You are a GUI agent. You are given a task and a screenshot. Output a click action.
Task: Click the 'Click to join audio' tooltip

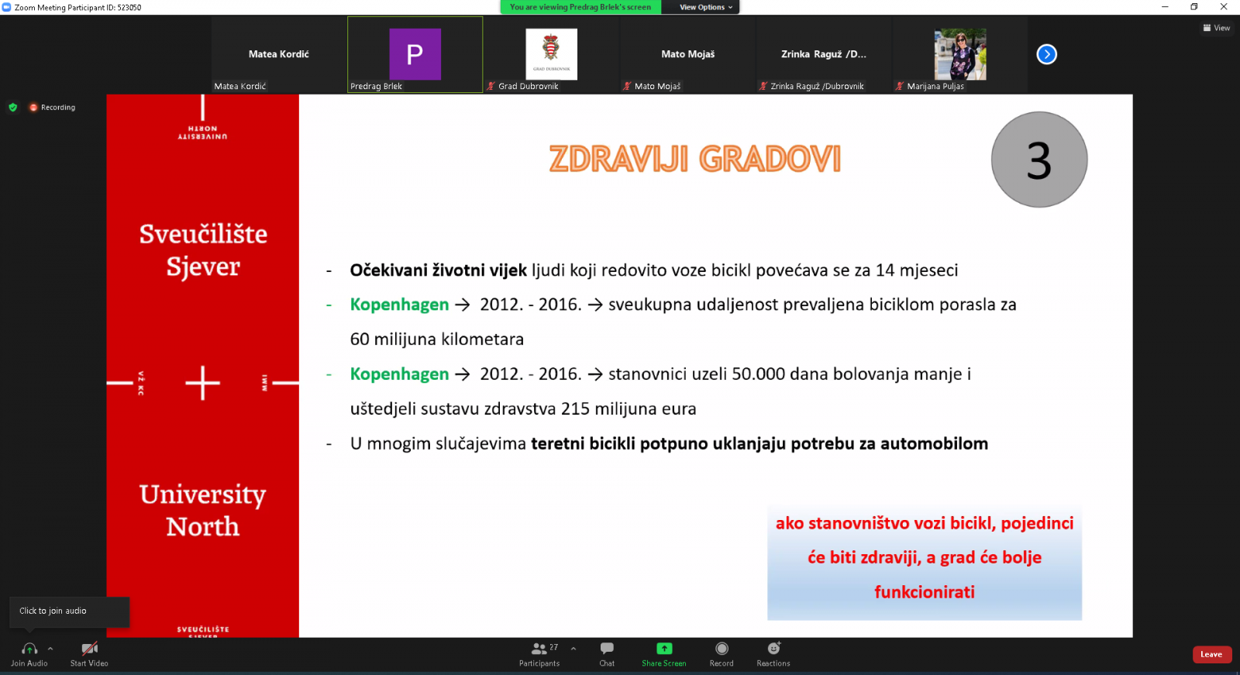click(x=69, y=611)
